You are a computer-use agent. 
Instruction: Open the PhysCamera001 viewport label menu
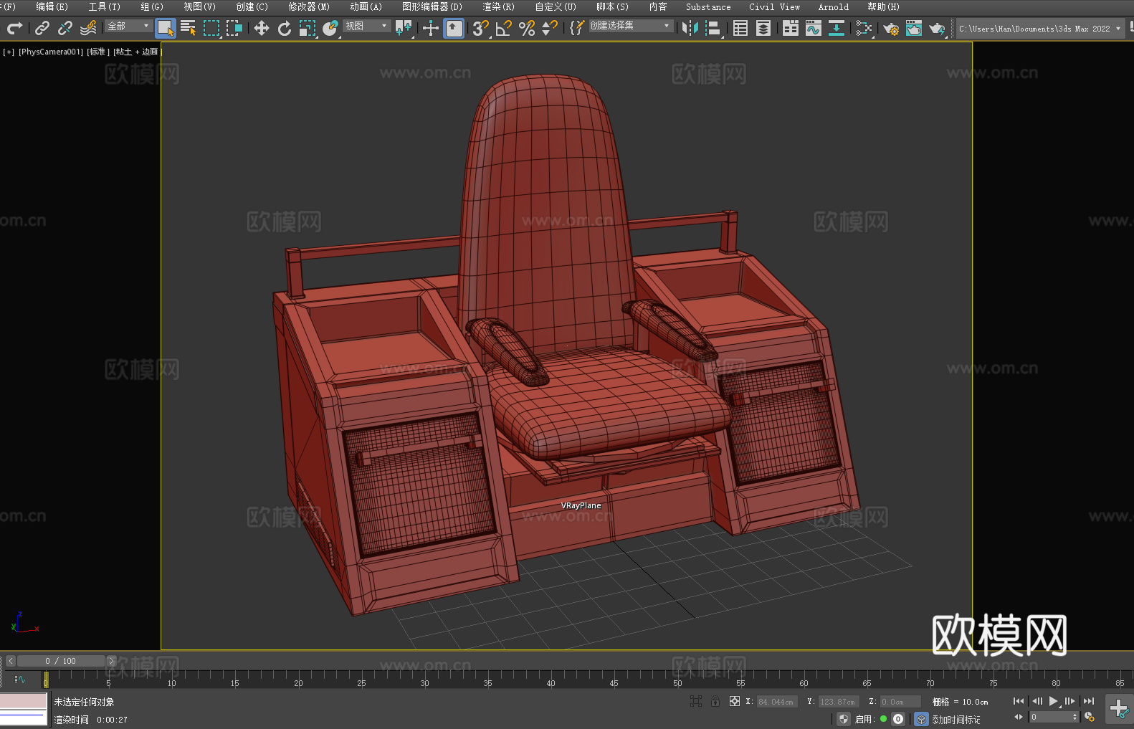point(51,52)
